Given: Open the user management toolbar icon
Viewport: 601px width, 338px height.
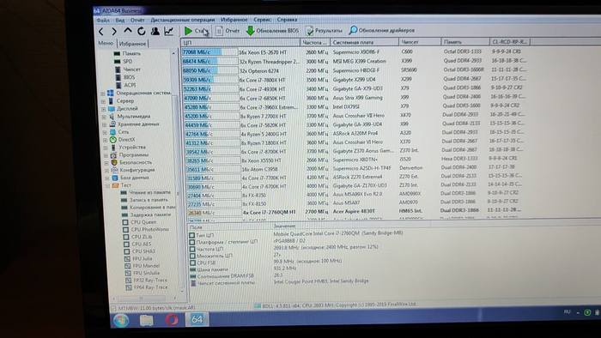Looking at the screenshot, I should 155,31.
